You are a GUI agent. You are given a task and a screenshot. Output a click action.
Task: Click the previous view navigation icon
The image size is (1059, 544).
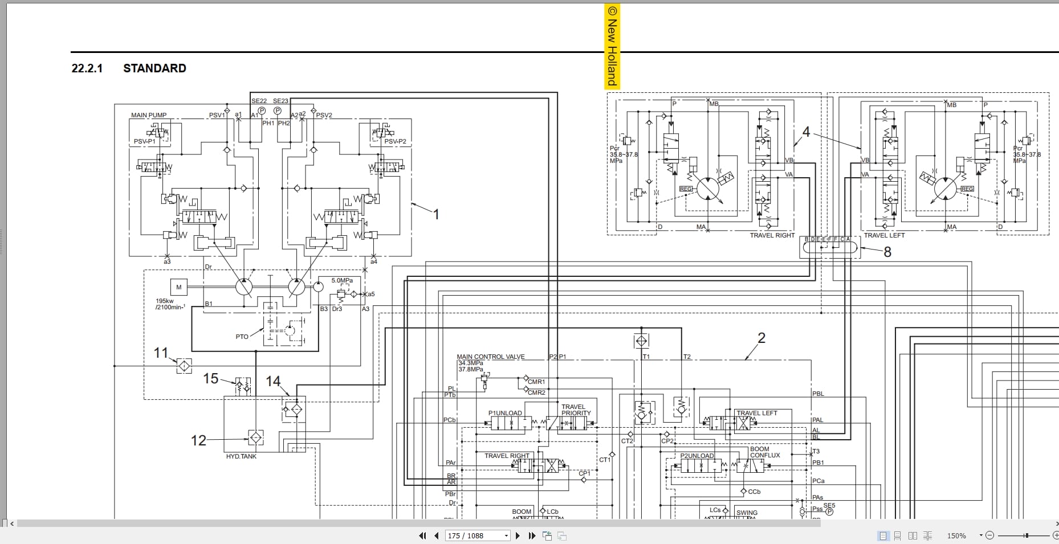pyautogui.click(x=547, y=535)
